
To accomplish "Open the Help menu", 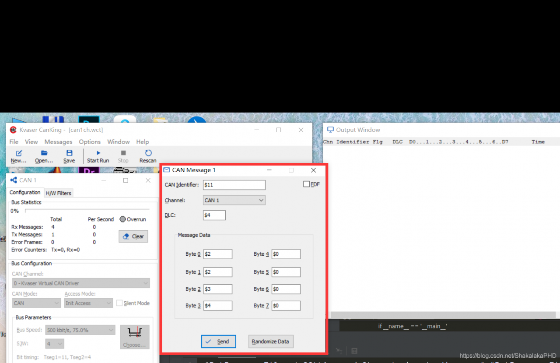I will pos(143,142).
